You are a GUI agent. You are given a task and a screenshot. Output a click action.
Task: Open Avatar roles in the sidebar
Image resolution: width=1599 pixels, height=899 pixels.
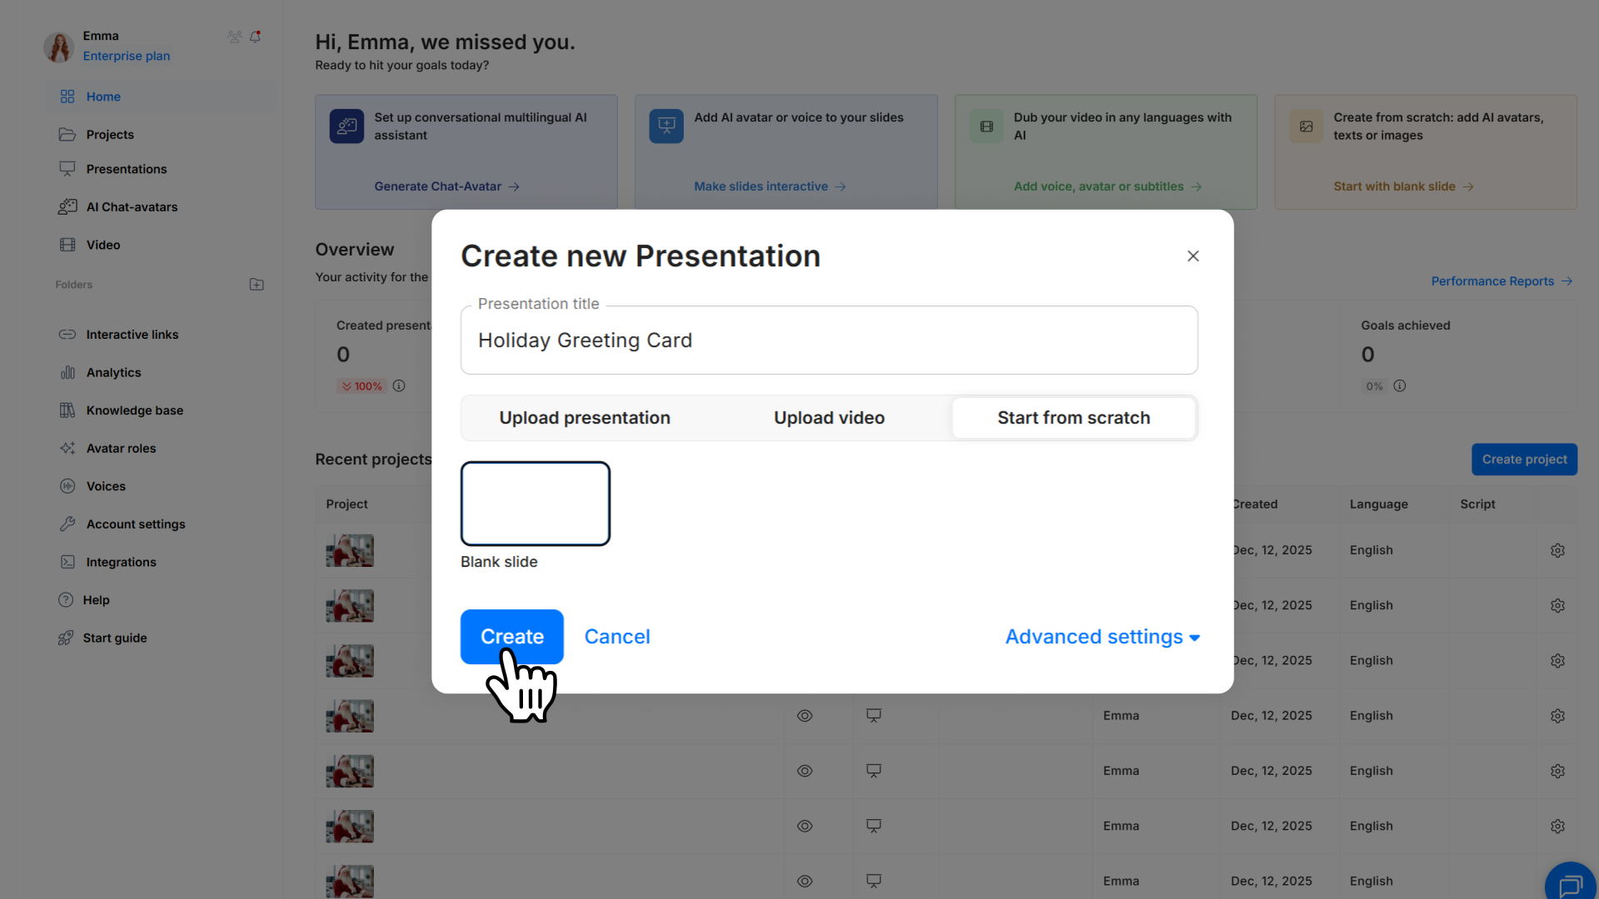(x=121, y=449)
